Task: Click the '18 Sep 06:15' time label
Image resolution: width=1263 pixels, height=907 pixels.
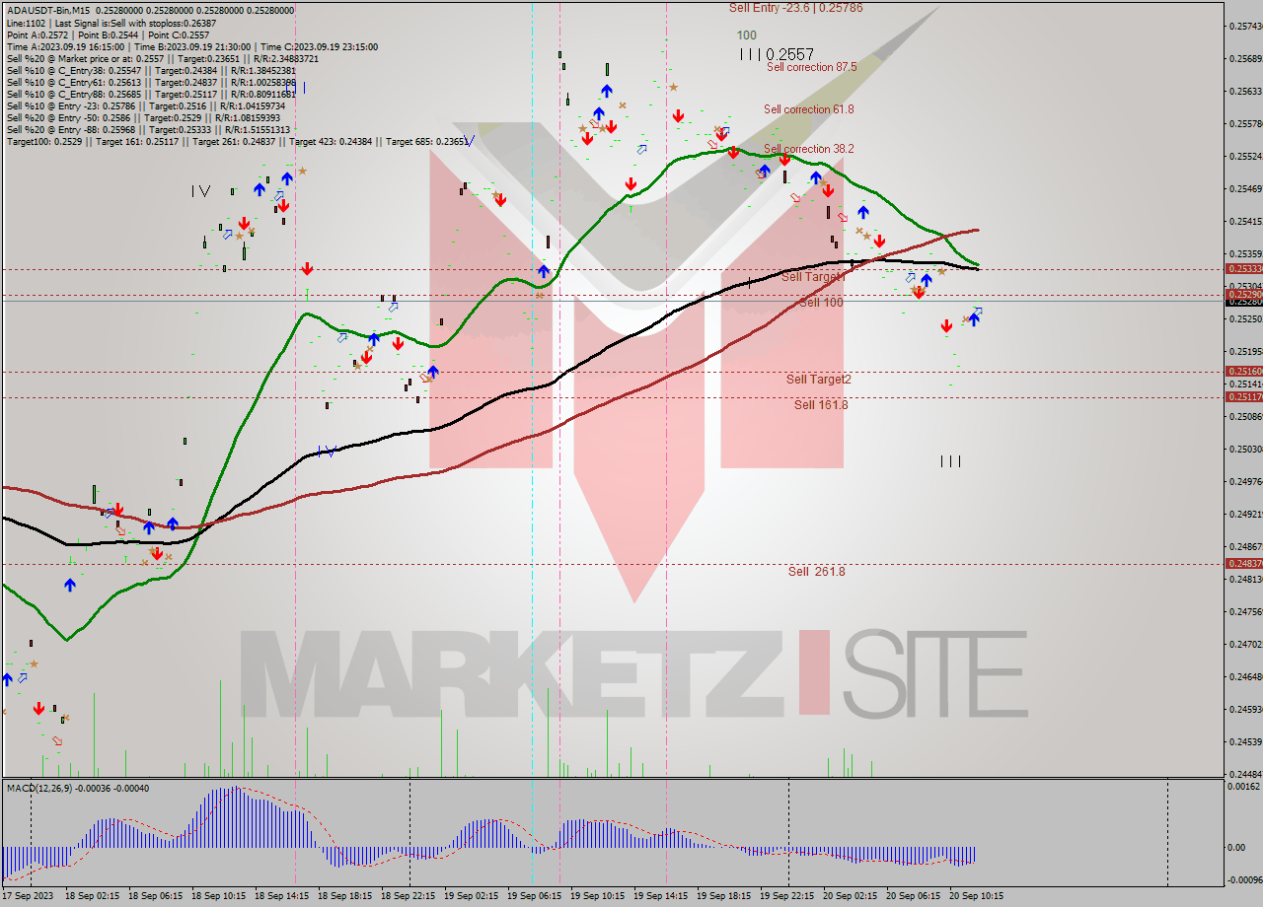Action: pyautogui.click(x=155, y=896)
